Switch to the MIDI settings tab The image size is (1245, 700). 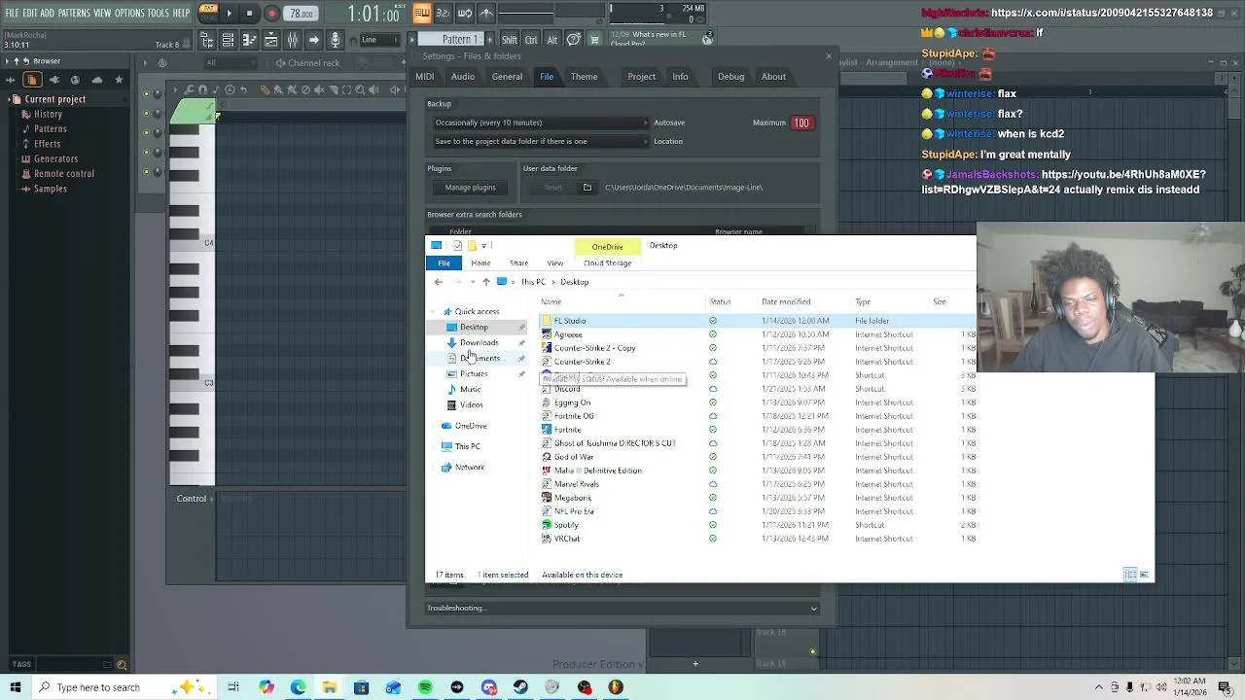(x=425, y=77)
